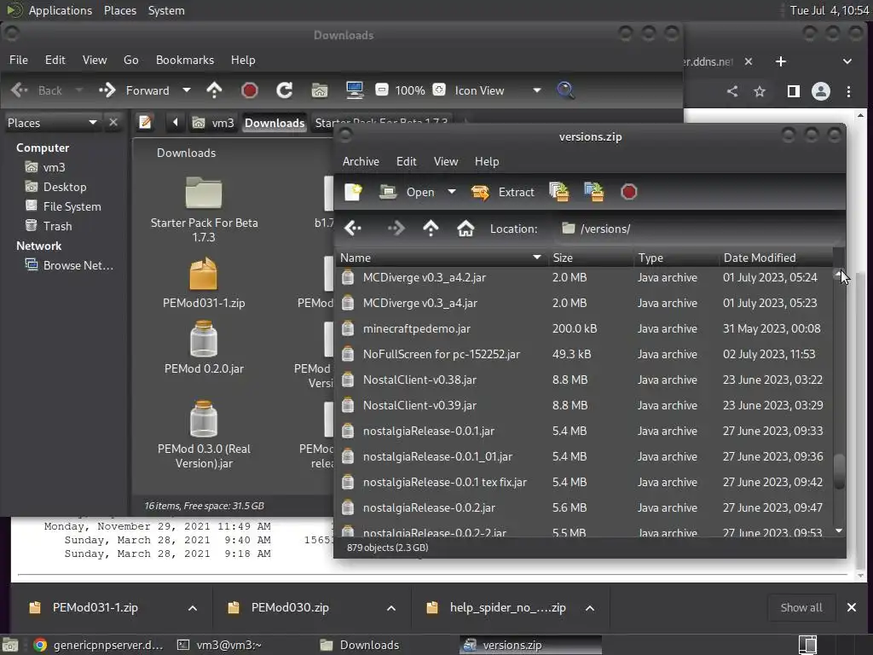The image size is (873, 655).
Task: Open Bookmarks menu in Downloads window
Action: 185,61
